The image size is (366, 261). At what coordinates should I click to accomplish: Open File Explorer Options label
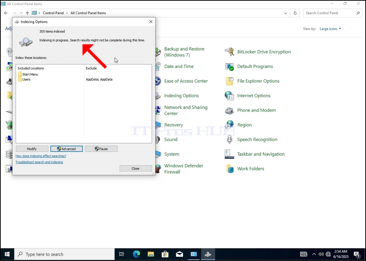tap(258, 81)
